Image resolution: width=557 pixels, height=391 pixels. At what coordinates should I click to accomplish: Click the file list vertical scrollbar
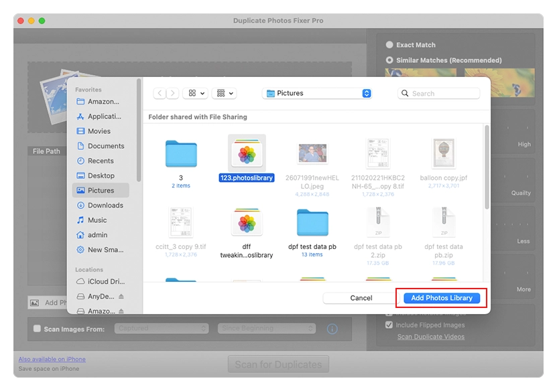(x=487, y=167)
